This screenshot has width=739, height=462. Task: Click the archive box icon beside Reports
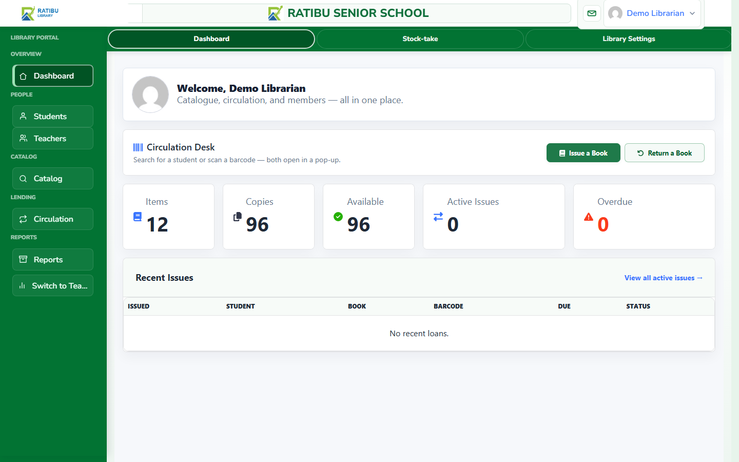coord(23,260)
